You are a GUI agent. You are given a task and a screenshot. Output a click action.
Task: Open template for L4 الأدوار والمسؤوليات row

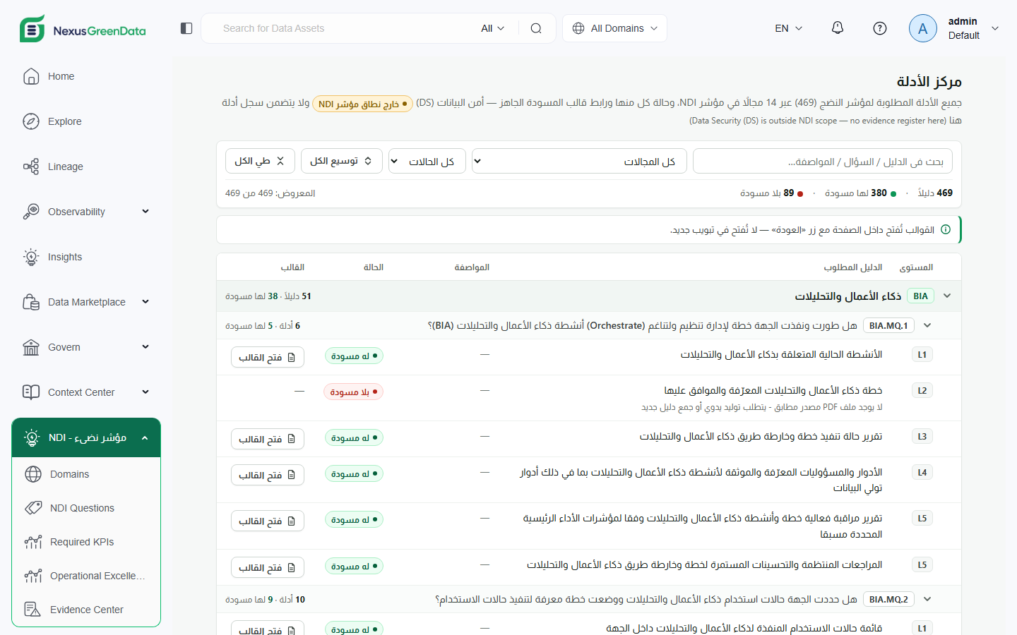coord(268,475)
